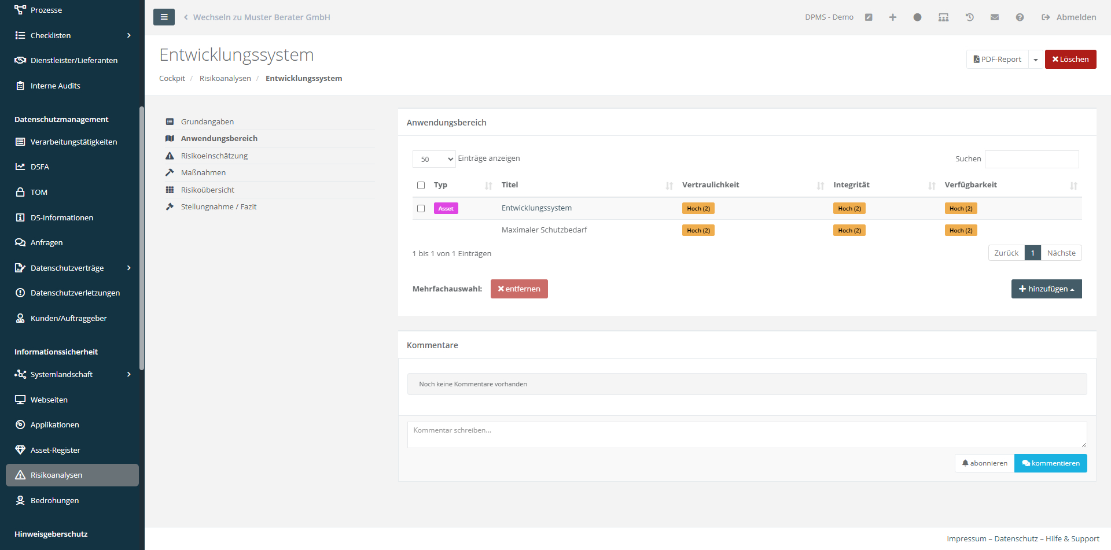The height and width of the screenshot is (550, 1111).
Task: Click the kommentieren button
Action: (1050, 463)
